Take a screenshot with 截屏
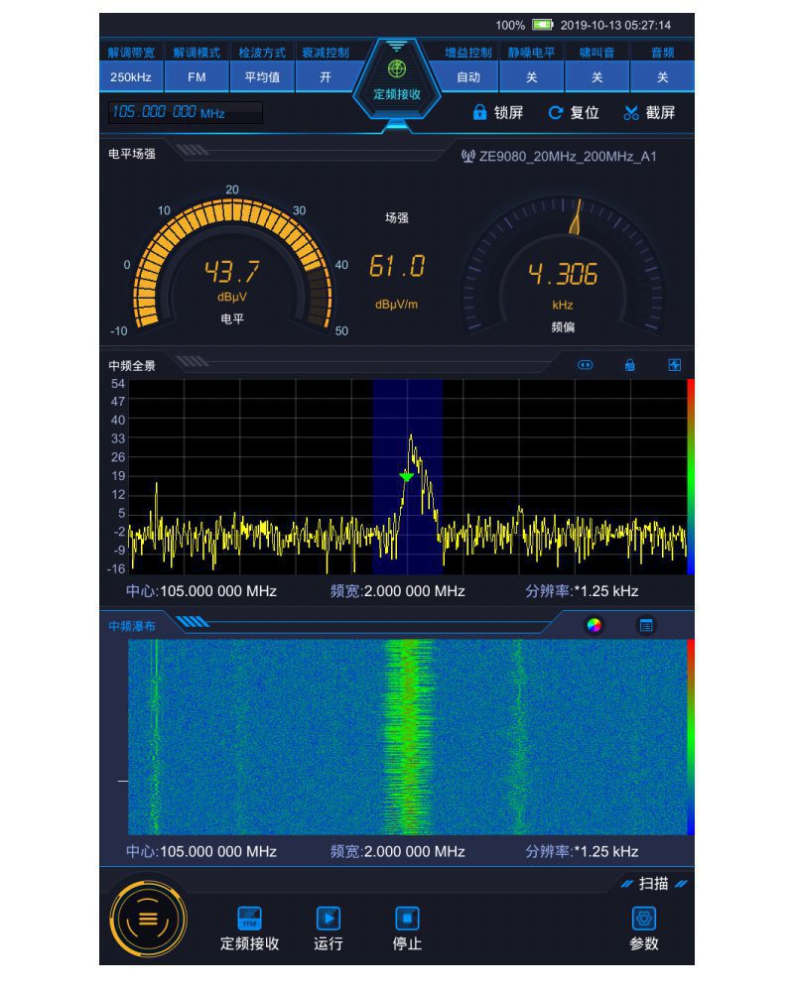 (x=649, y=113)
